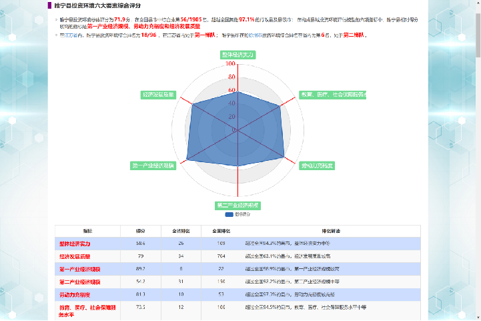
Task: Click the 劳动力充裕度 row name in the table
Action: click(x=75, y=295)
